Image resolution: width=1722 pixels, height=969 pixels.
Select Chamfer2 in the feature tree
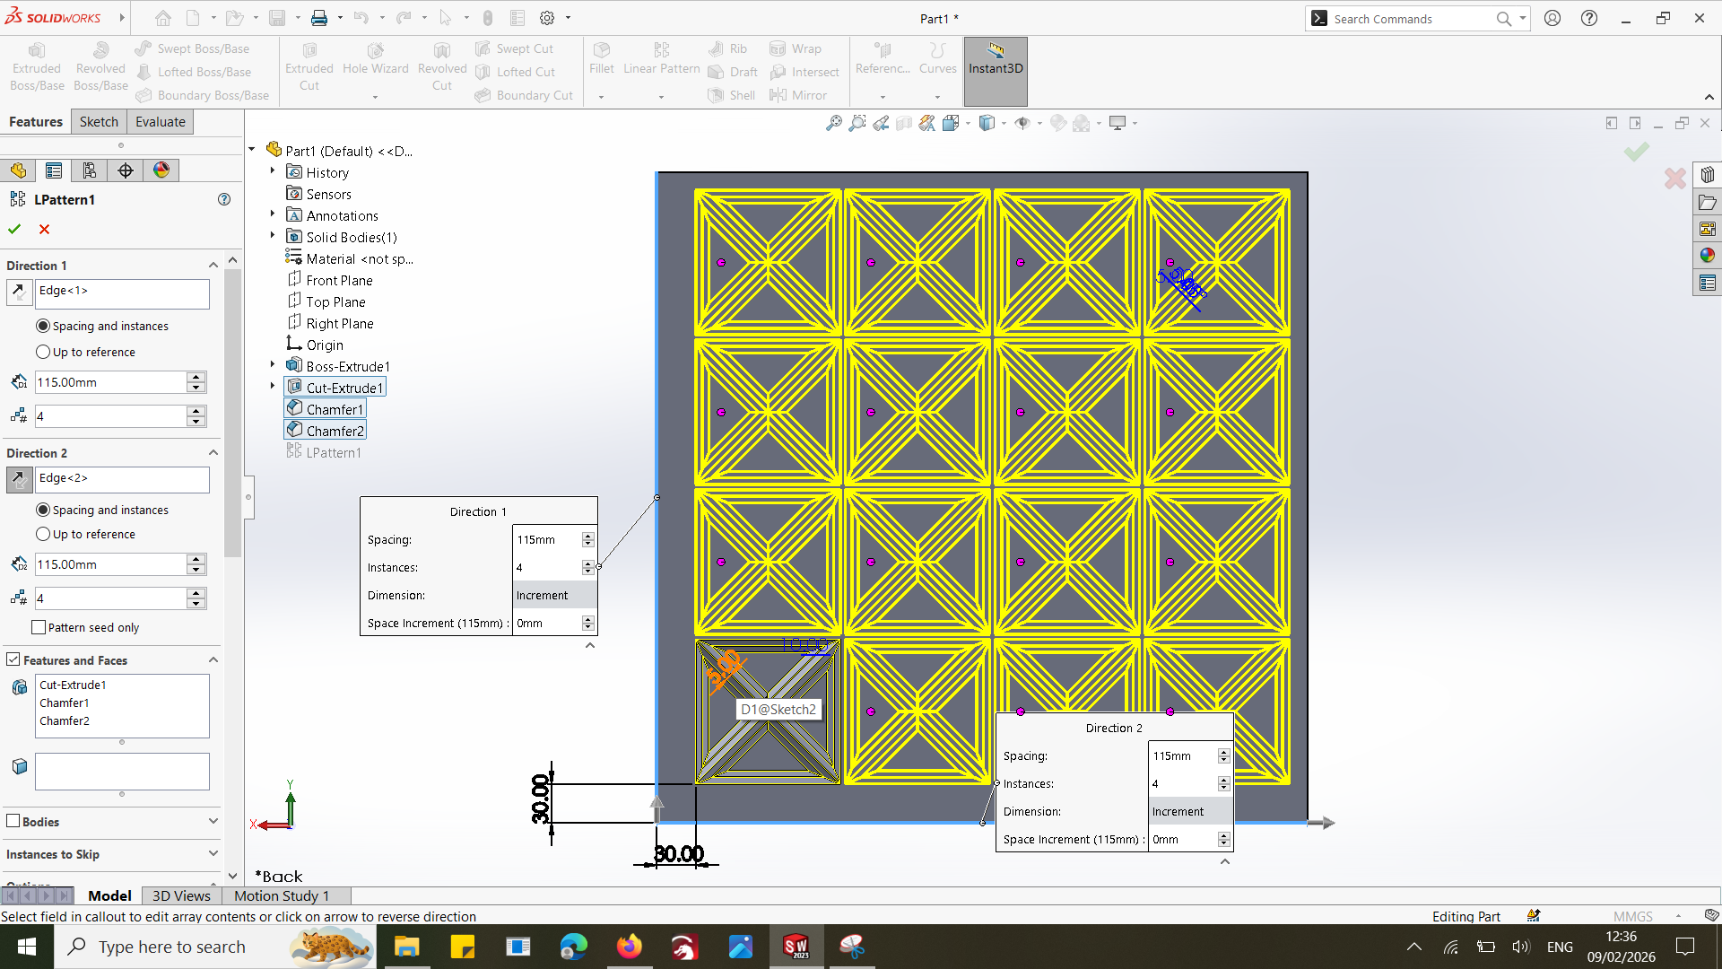pyautogui.click(x=334, y=431)
